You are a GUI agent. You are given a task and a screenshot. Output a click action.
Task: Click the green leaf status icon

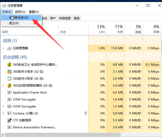[x=86, y=113]
